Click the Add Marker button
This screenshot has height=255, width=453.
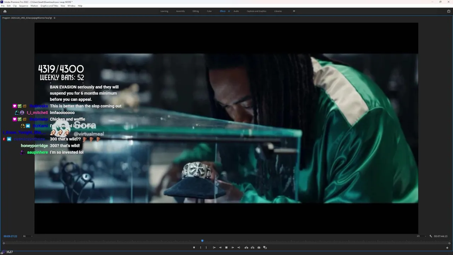click(194, 248)
